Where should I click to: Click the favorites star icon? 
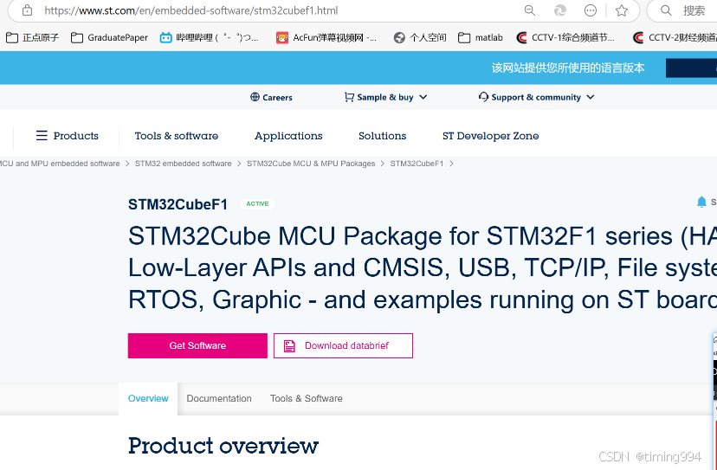(x=622, y=10)
